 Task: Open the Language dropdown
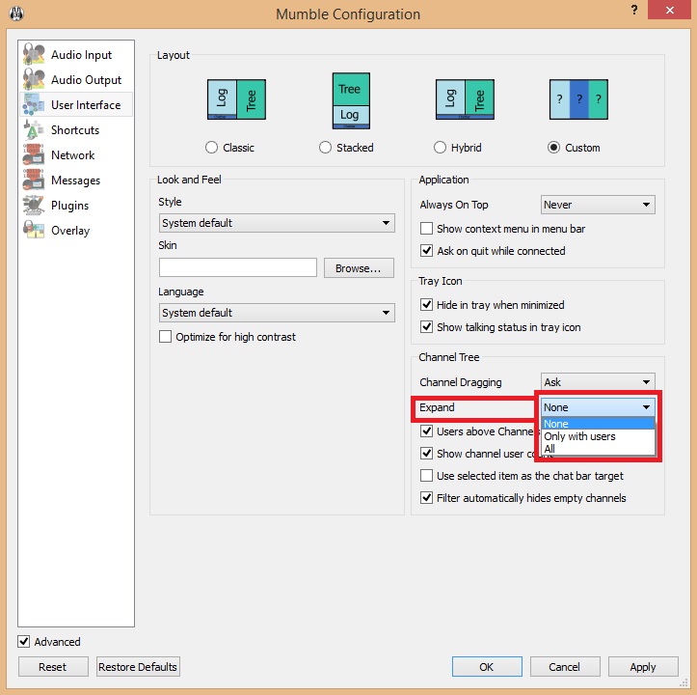(277, 313)
